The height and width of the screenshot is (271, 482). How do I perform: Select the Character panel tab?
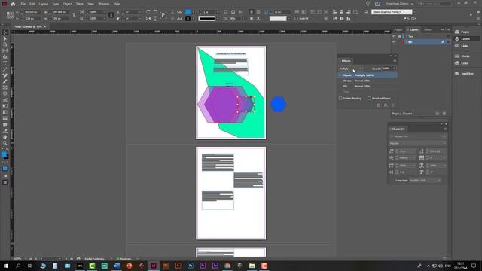[398, 129]
